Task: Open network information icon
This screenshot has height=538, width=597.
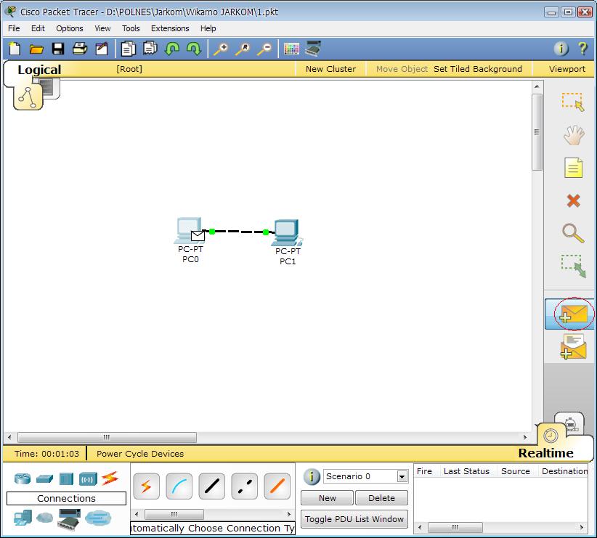Action: coord(561,49)
